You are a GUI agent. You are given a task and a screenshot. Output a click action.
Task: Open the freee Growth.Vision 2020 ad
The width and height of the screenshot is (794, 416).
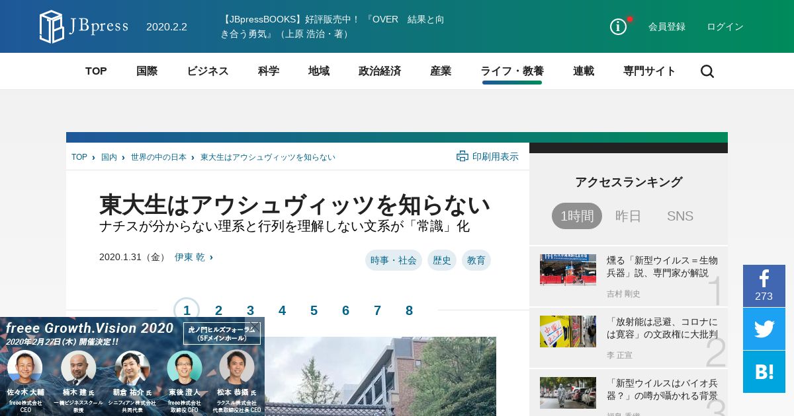(132, 366)
